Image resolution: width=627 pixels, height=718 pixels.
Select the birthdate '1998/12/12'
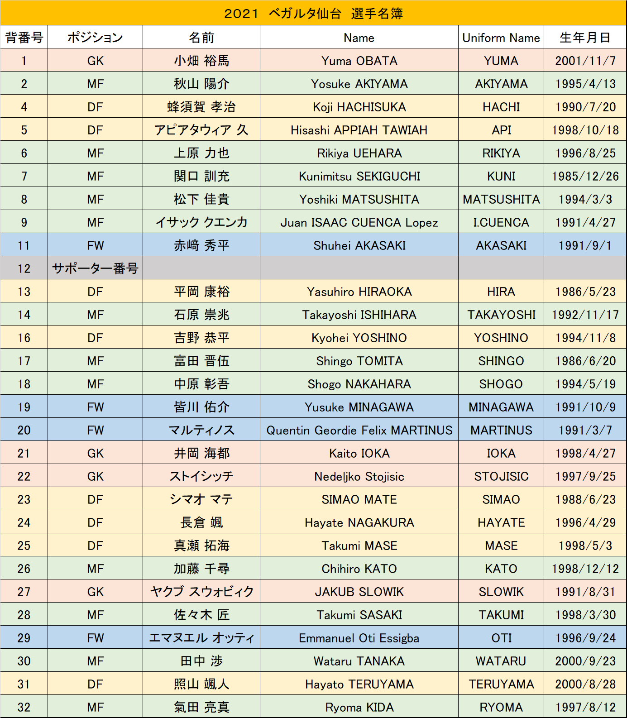585,568
